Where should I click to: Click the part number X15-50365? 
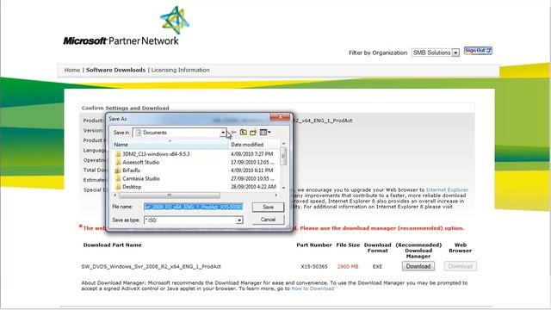click(313, 266)
